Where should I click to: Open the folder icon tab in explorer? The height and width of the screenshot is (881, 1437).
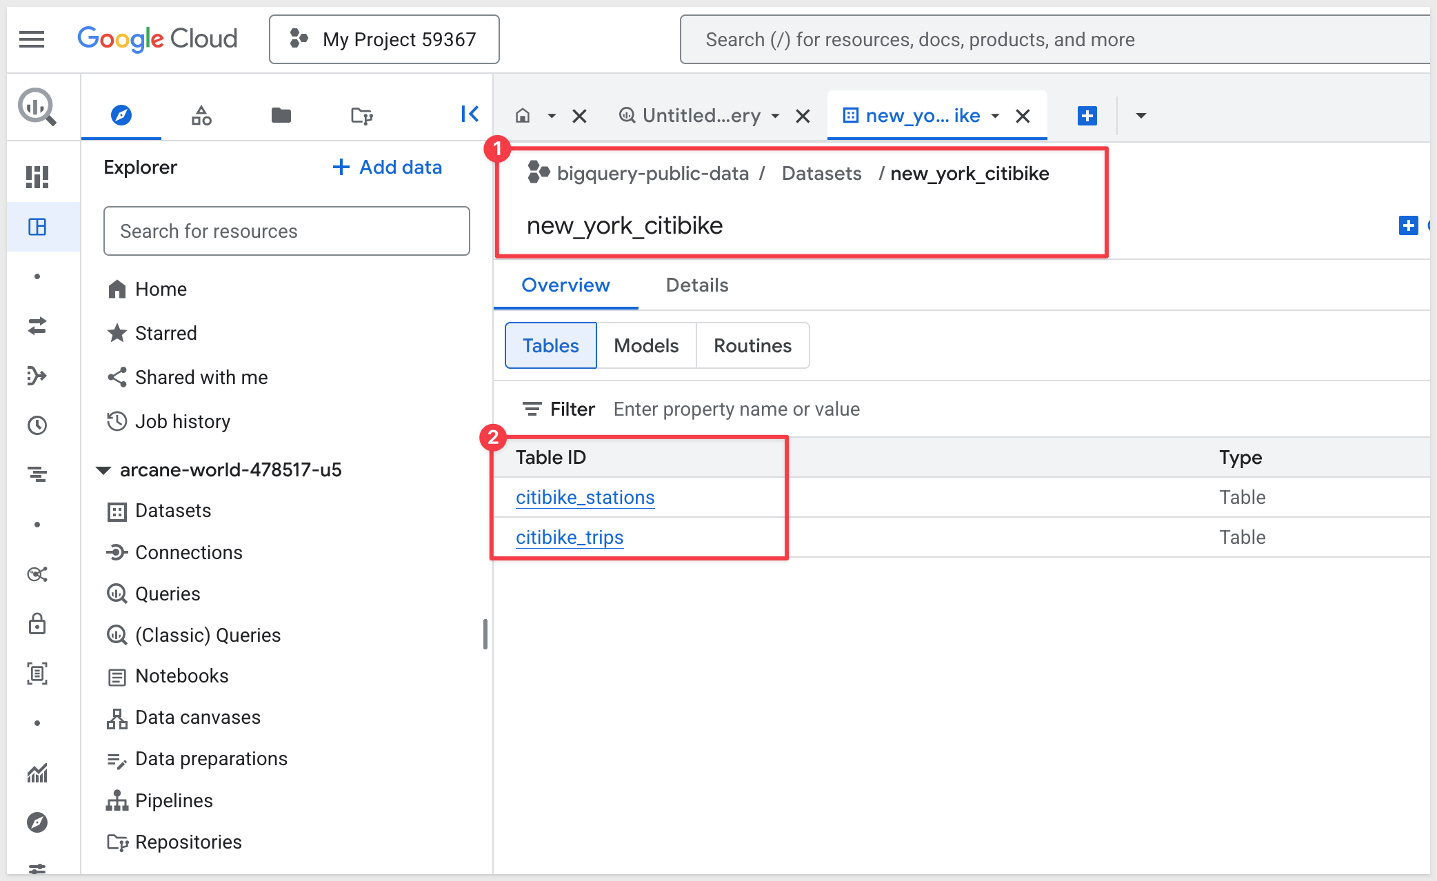pos(281,115)
